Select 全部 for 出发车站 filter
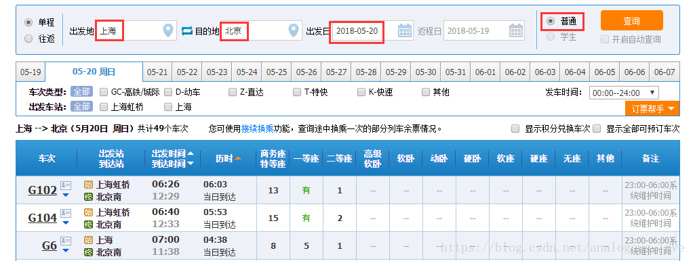693x261 pixels. pyautogui.click(x=82, y=106)
